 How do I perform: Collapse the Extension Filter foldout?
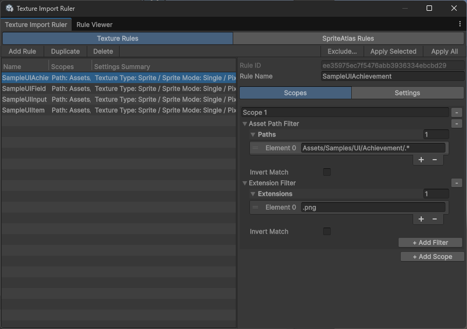click(x=245, y=183)
